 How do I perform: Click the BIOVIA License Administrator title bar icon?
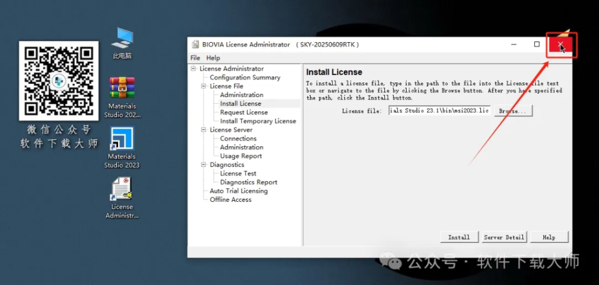(195, 44)
